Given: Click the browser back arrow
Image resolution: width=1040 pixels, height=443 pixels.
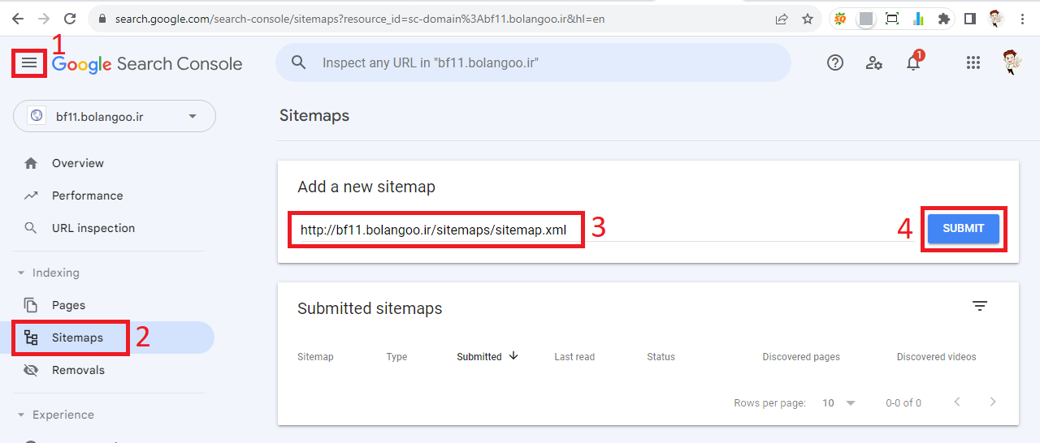Looking at the screenshot, I should point(17,18).
